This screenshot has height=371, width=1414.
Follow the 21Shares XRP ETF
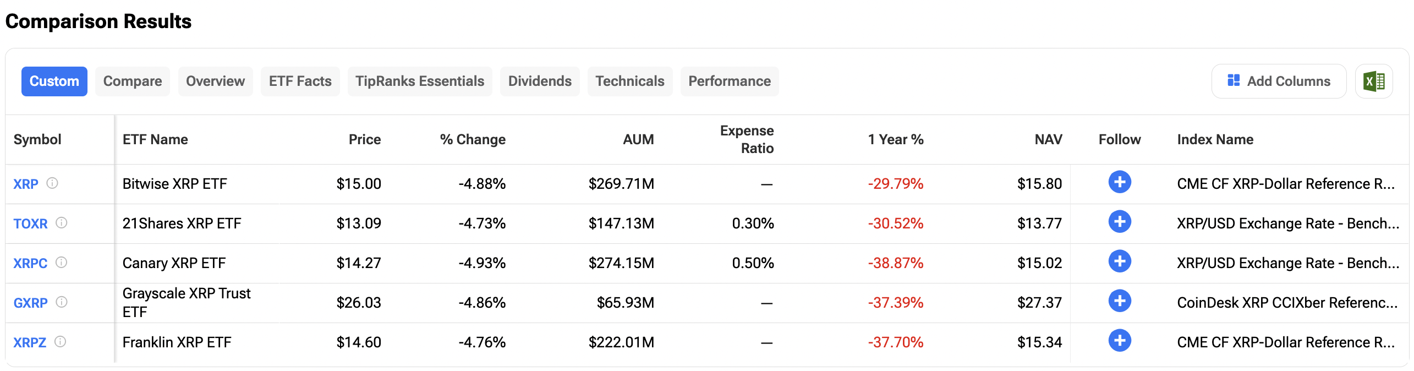pyautogui.click(x=1120, y=222)
